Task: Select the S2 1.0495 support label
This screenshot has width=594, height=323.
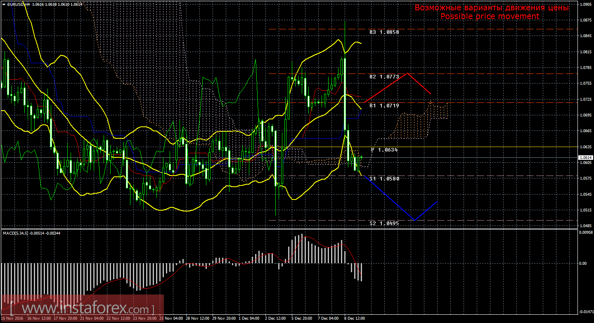Action: [384, 223]
